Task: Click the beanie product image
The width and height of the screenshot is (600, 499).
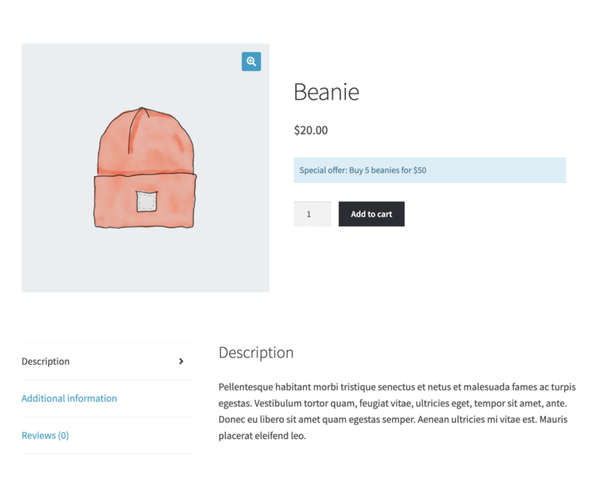Action: pos(145,169)
